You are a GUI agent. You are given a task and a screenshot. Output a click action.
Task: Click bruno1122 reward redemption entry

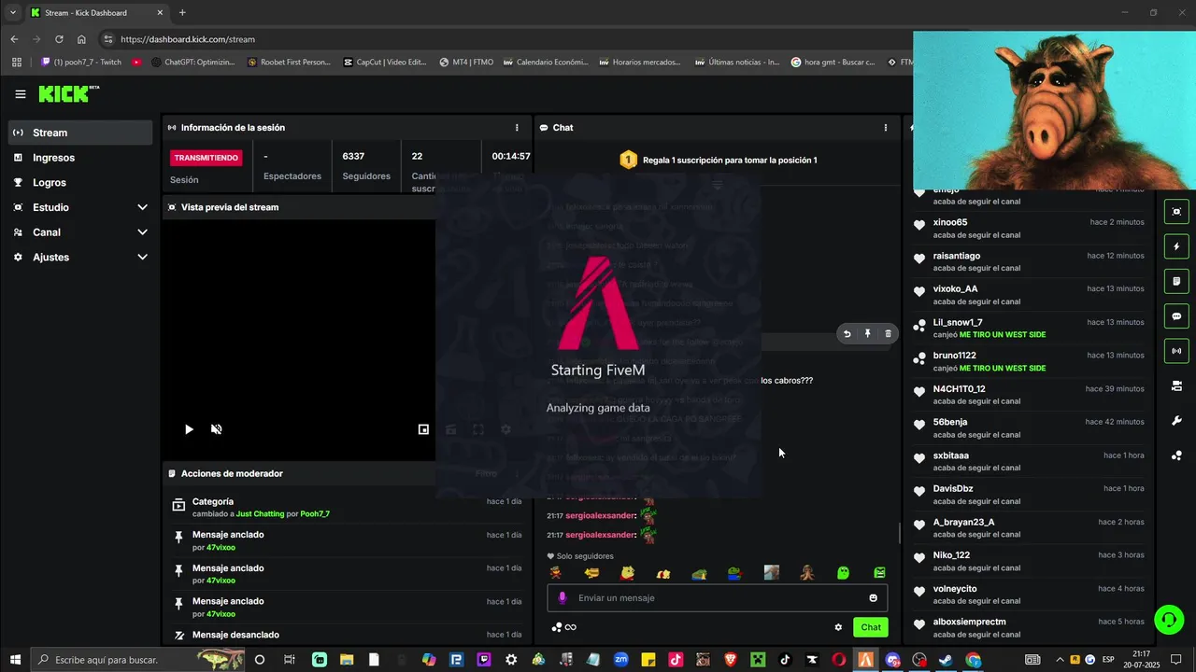1028,361
